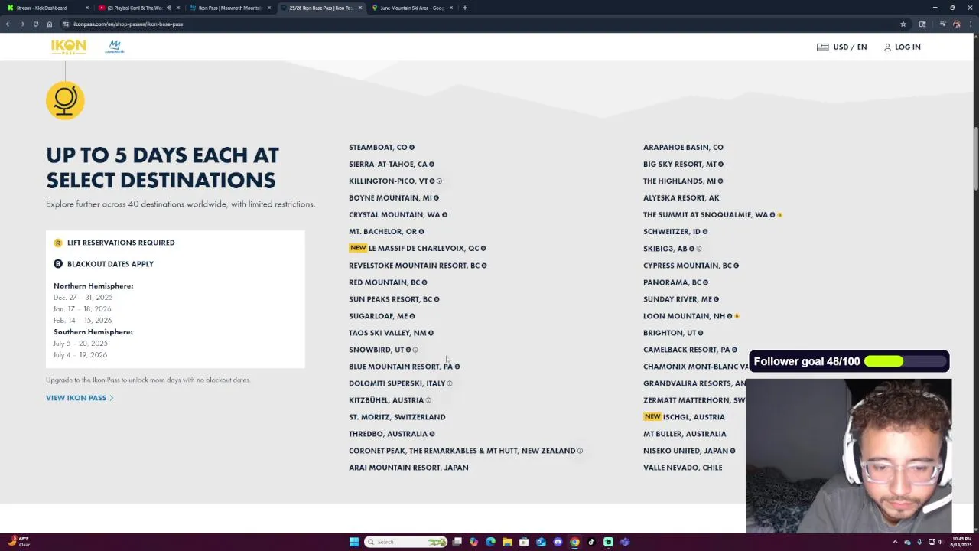979x551 pixels.
Task: Open Discord from the taskbar
Action: pyautogui.click(x=558, y=542)
